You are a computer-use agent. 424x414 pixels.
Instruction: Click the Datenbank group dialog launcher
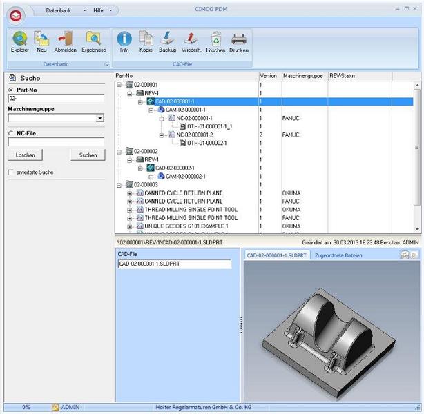click(x=106, y=64)
